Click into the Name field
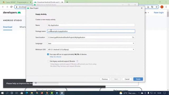169x95 pixels. [x=91, y=25]
